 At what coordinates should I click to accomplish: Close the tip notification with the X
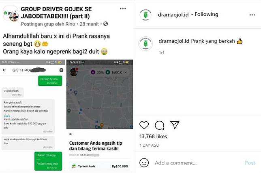[x=71, y=134]
